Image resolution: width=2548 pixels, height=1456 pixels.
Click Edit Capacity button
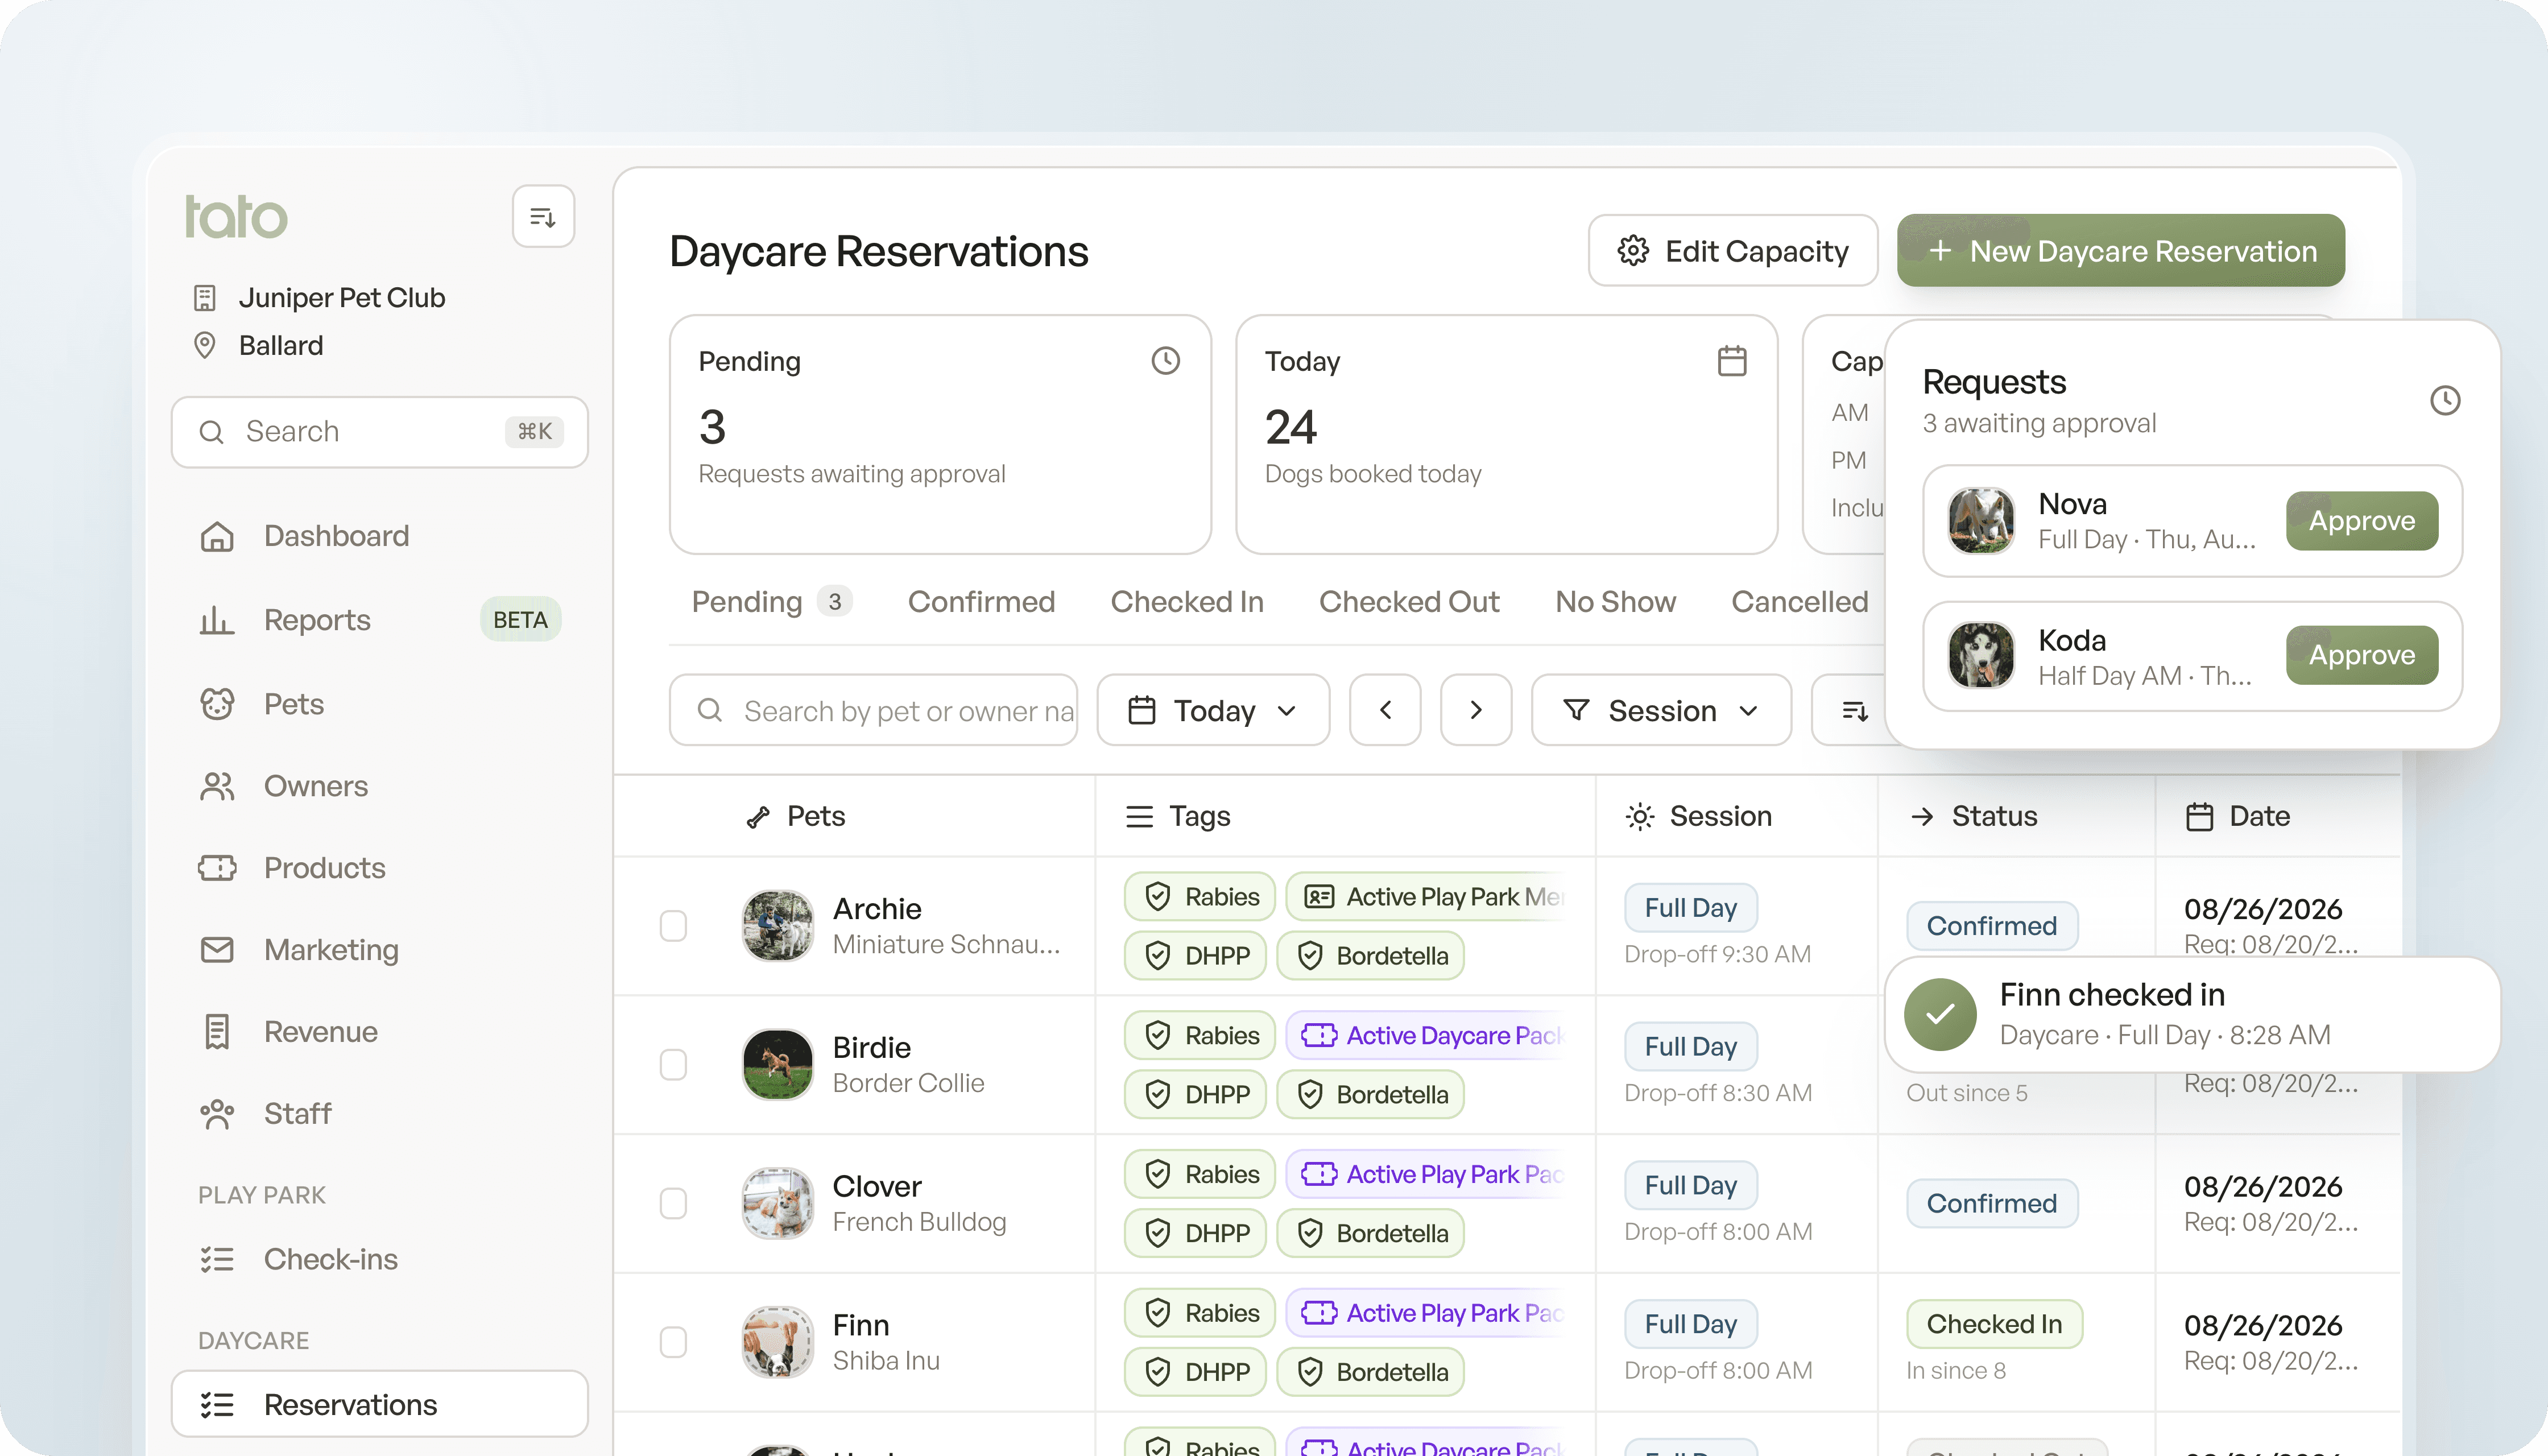[x=1733, y=251]
